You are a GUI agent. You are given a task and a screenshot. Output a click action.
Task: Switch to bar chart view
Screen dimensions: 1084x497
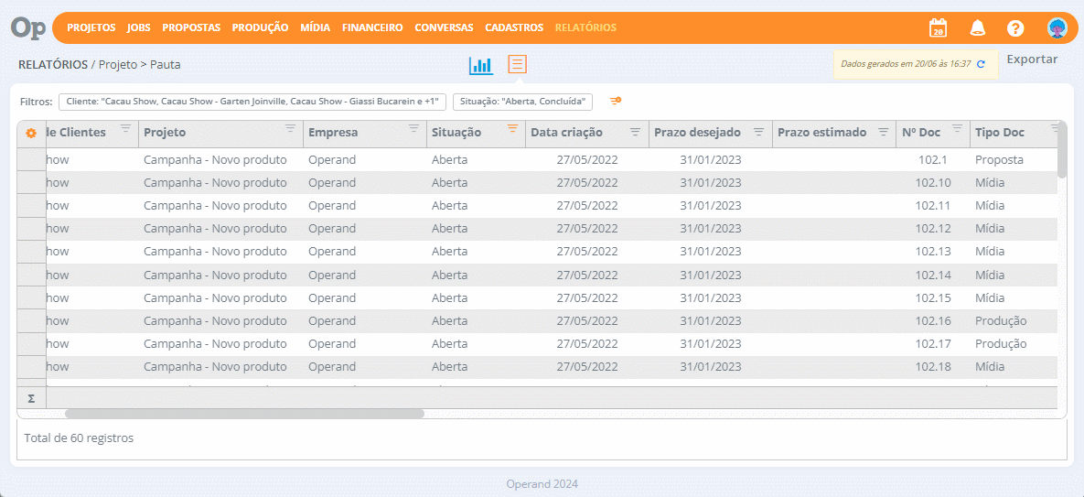(481, 66)
